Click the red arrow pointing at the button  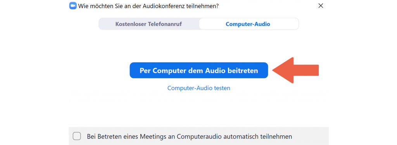pos(295,70)
